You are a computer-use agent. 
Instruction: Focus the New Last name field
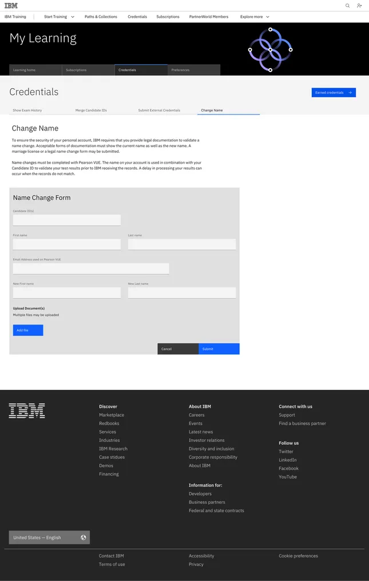182,293
